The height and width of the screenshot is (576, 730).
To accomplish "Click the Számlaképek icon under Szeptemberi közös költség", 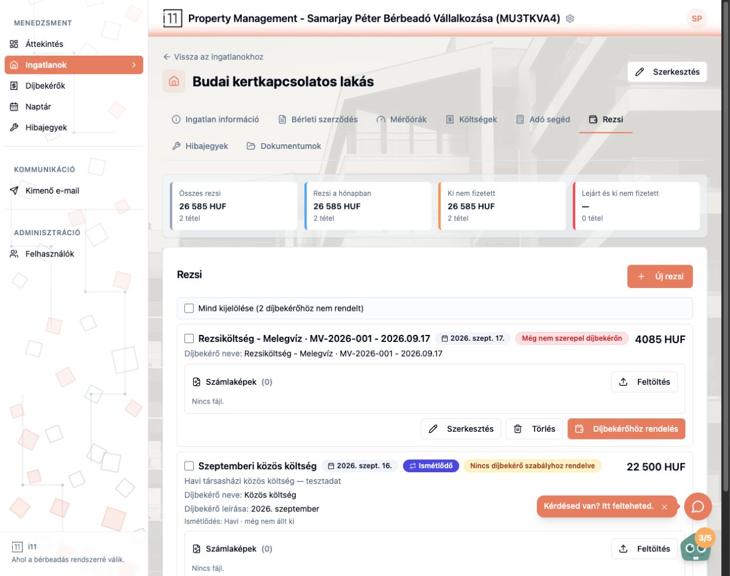I will tap(197, 549).
